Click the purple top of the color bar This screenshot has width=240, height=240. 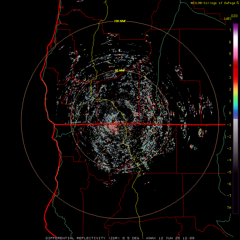235,26
